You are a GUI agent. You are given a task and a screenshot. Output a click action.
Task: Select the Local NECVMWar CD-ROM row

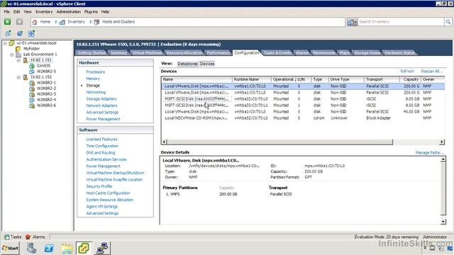[x=303, y=118]
